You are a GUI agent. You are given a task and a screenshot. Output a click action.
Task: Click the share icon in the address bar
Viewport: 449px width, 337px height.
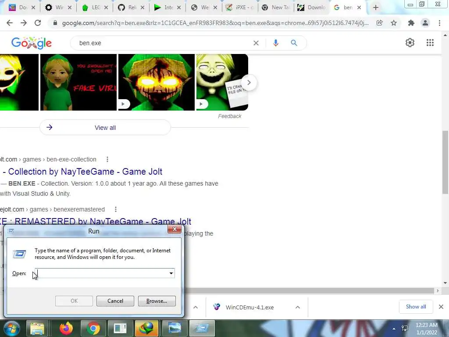click(379, 23)
